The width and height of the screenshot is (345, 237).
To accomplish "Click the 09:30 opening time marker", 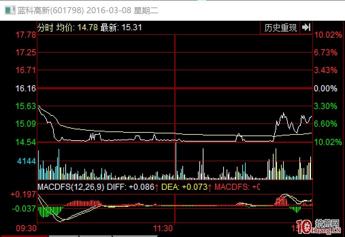I will pos(27,227).
